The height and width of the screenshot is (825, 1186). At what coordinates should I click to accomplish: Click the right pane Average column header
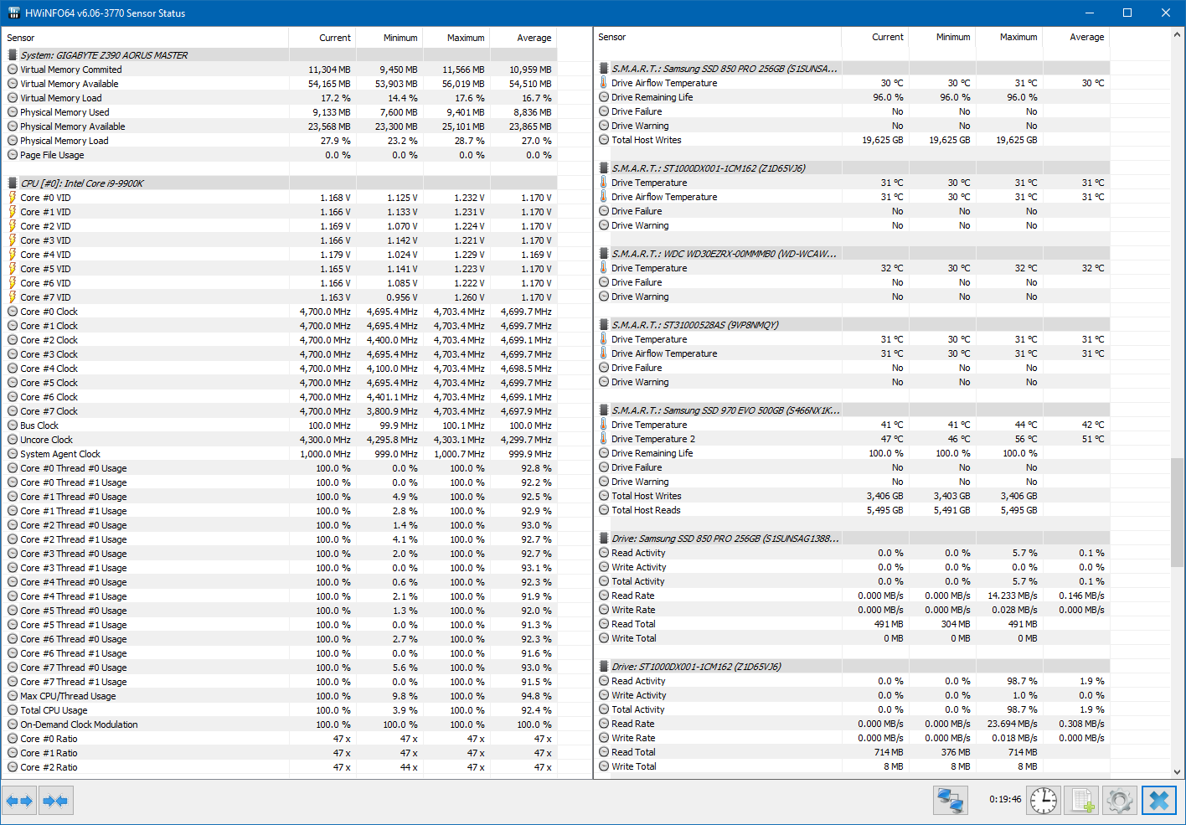point(1076,38)
